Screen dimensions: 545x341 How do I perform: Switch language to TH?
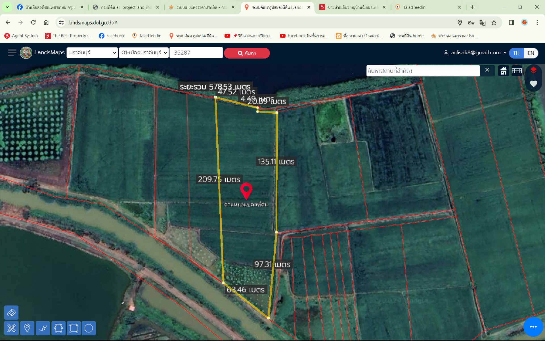point(516,53)
